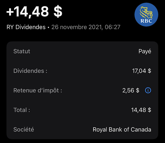Select the 17,04 $ dividend amount
The height and width of the screenshot is (143, 165).
pyautogui.click(x=142, y=71)
